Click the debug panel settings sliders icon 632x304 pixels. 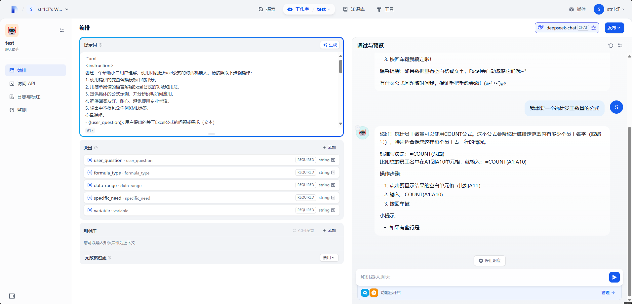[620, 46]
